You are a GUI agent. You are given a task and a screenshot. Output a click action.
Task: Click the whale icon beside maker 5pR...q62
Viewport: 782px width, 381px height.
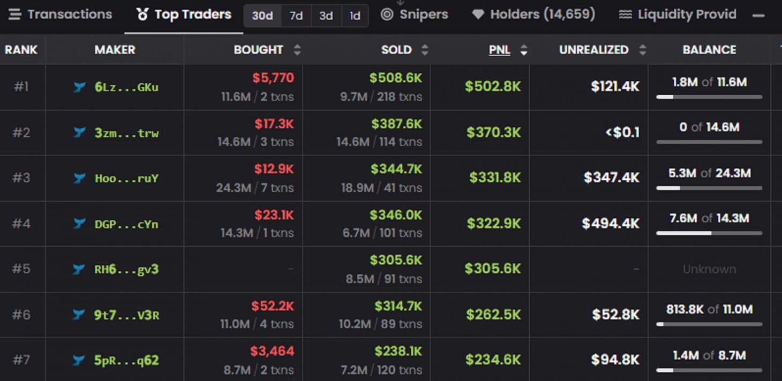(x=79, y=360)
